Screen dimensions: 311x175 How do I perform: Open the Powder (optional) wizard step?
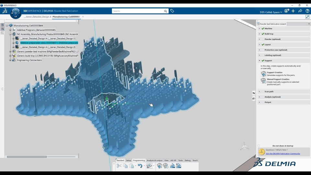pyautogui.click(x=284, y=39)
